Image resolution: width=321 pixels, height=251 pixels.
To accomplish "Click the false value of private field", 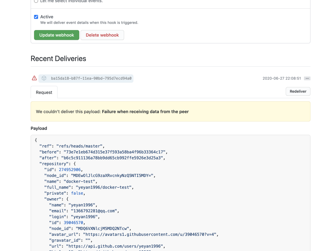I will click(77, 193).
